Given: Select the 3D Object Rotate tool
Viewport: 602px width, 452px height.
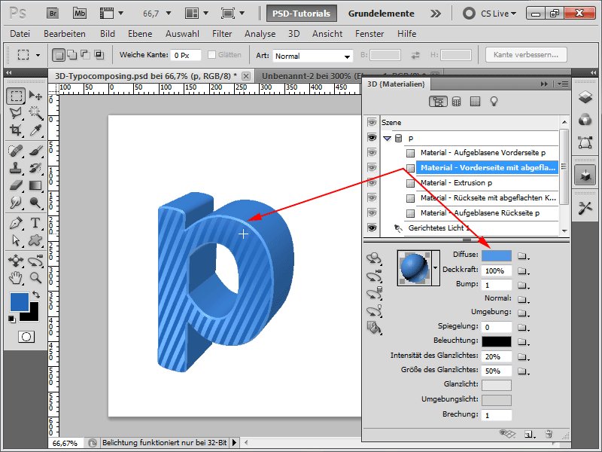Looking at the screenshot, I should [x=16, y=261].
